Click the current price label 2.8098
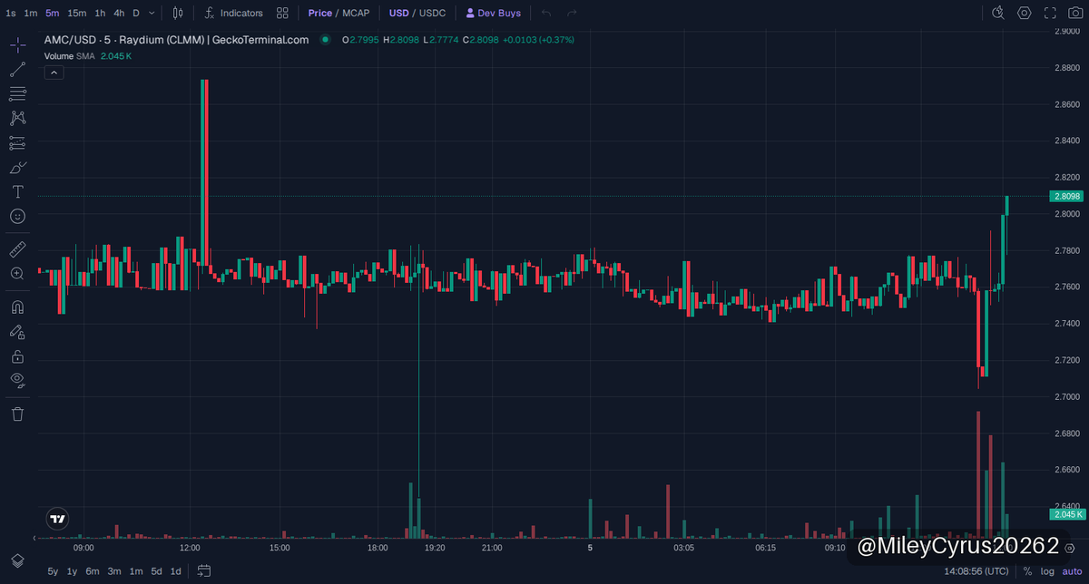Image resolution: width=1089 pixels, height=584 pixels. pyautogui.click(x=1067, y=196)
